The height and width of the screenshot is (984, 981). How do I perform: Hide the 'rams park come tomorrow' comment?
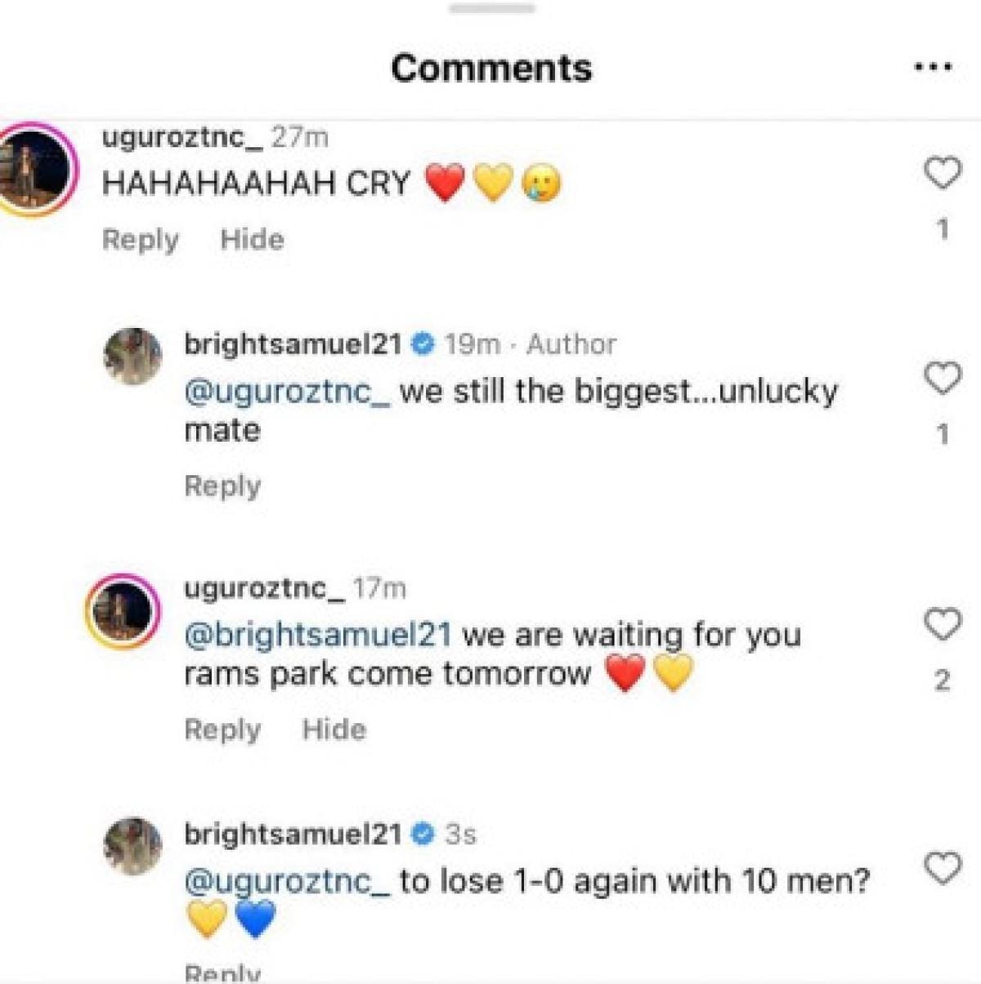[x=334, y=729]
